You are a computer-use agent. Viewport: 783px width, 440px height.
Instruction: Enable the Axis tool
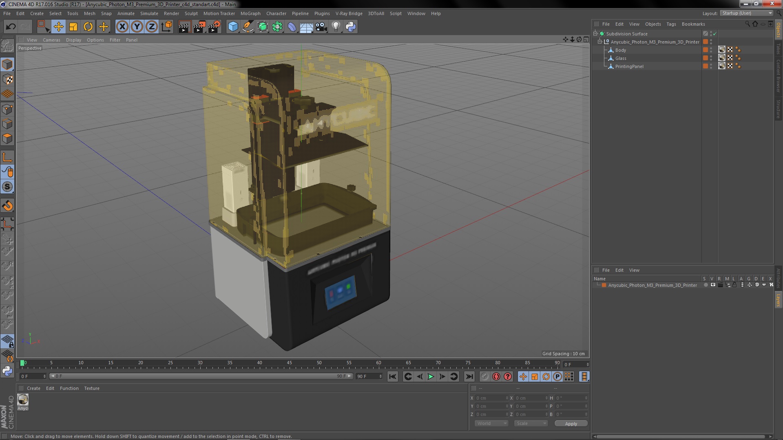(x=7, y=157)
